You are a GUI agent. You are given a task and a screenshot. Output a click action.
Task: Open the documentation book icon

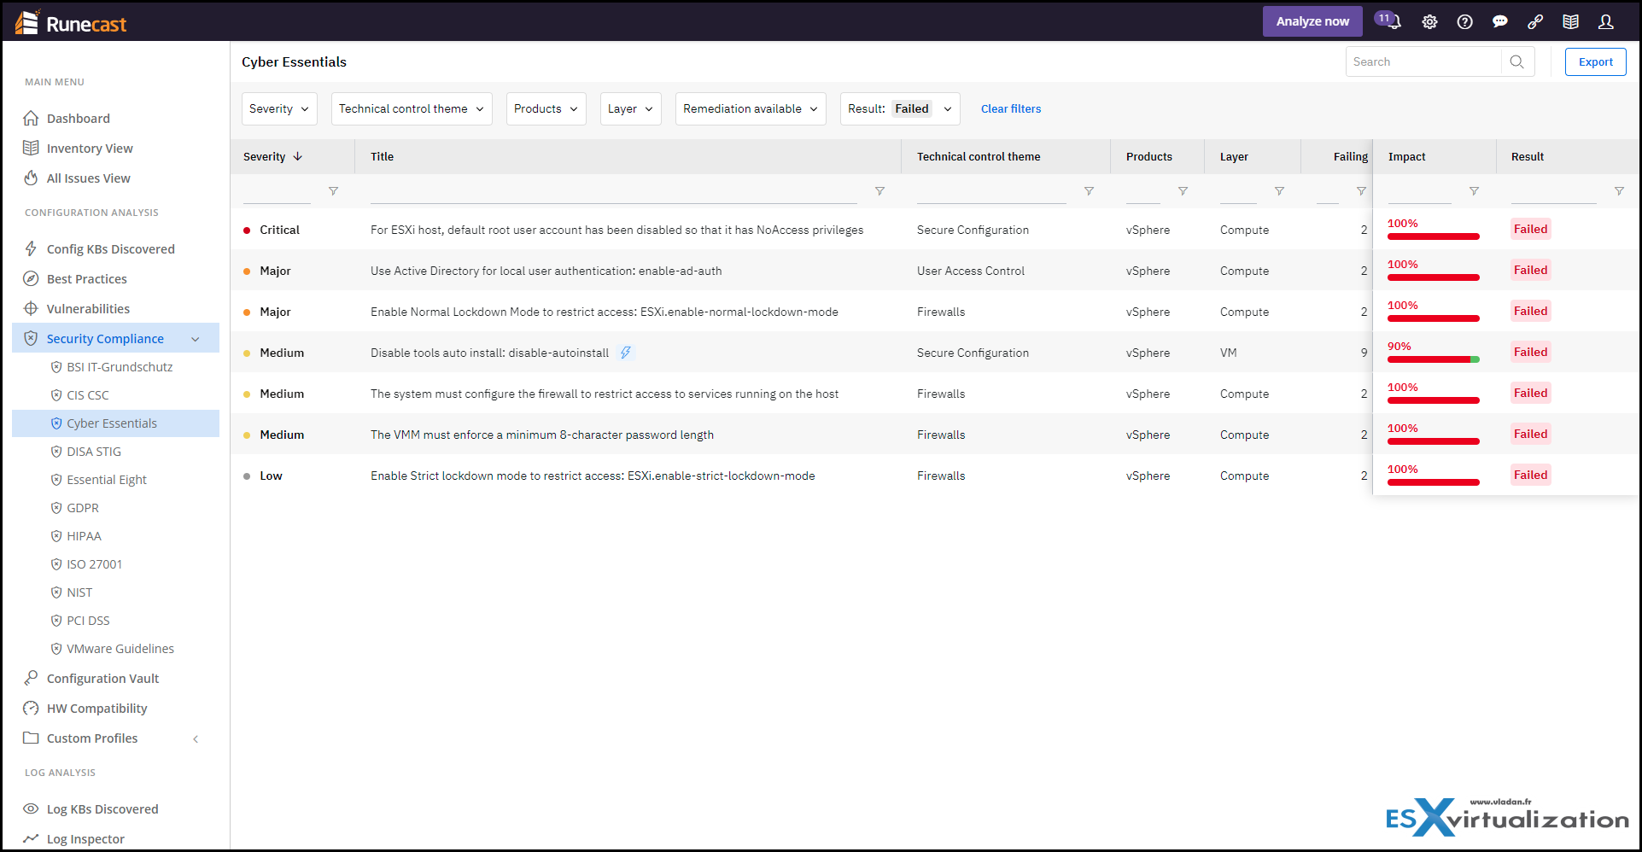[1570, 22]
